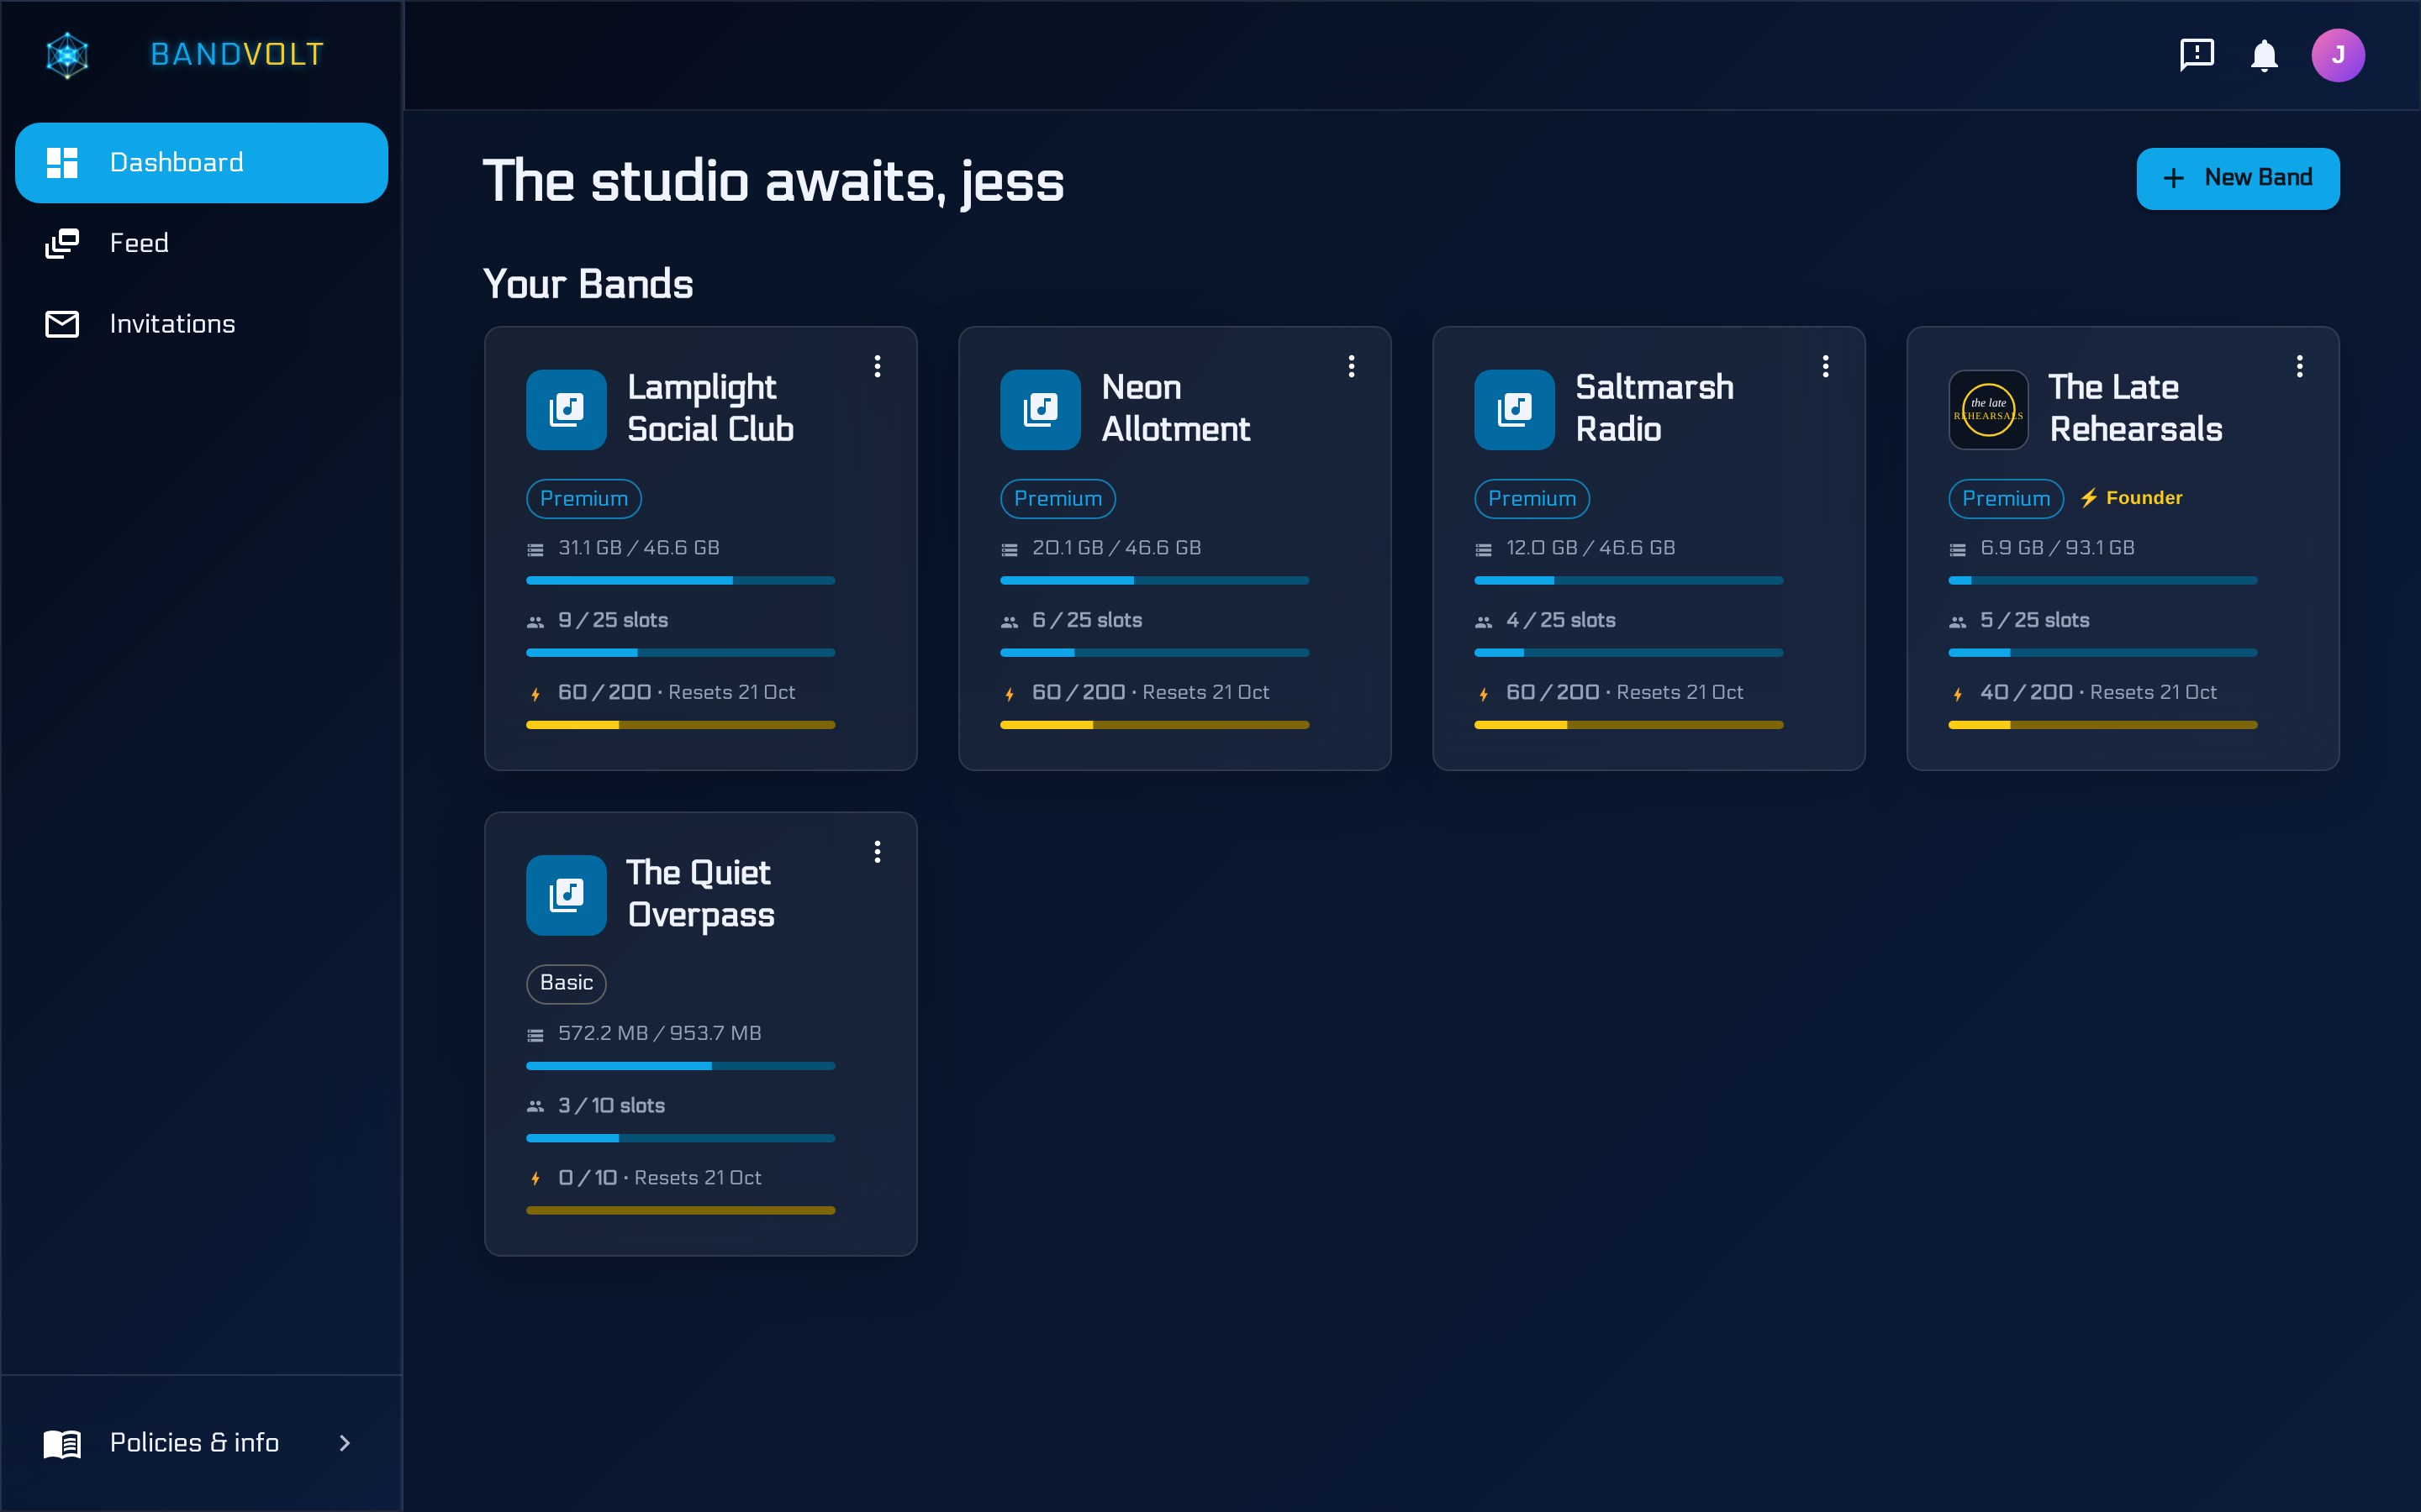Click Premium badge on Saltmarsh Radio
This screenshot has width=2421, height=1512.
[x=1532, y=498]
